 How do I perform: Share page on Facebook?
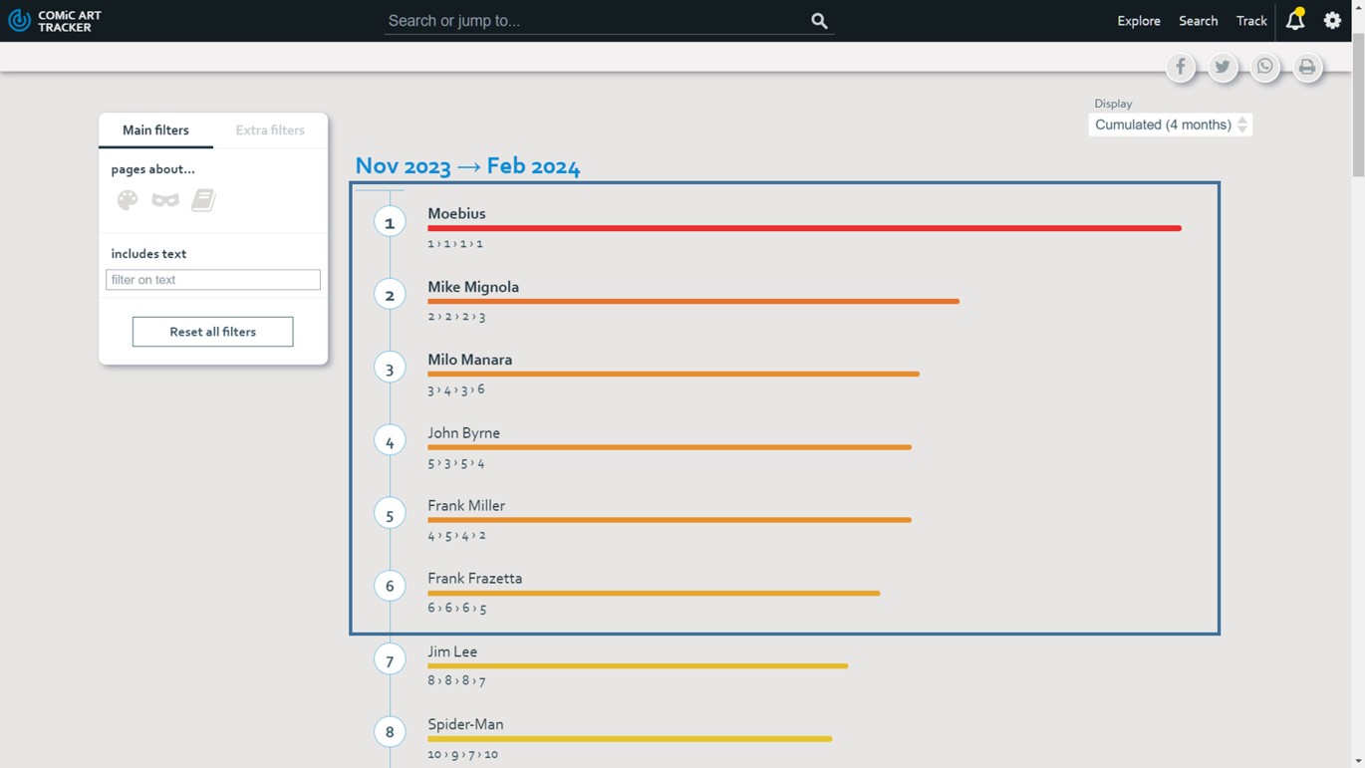tap(1181, 68)
